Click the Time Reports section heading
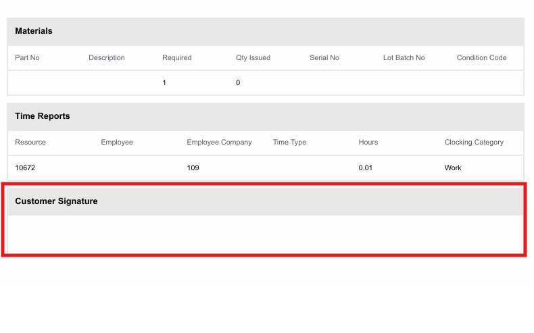This screenshot has height=333, width=534. coord(42,116)
